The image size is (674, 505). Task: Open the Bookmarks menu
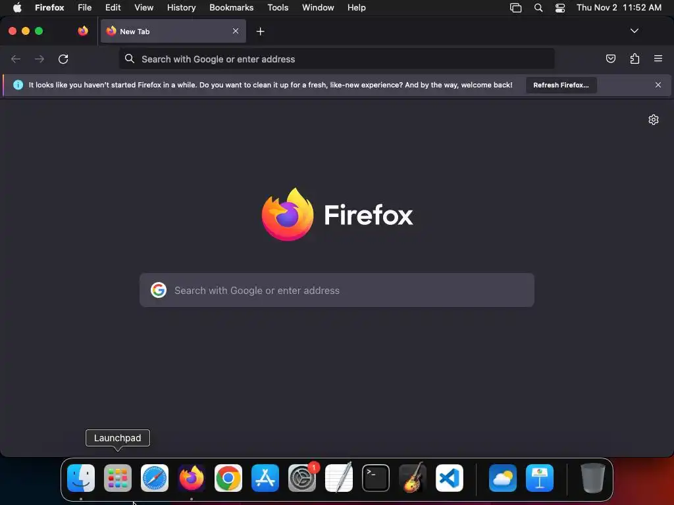[231, 8]
